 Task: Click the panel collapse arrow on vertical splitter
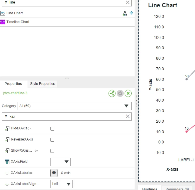(136, 101)
